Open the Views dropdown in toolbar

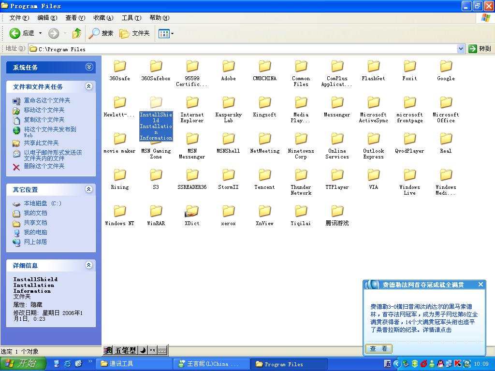pos(166,33)
